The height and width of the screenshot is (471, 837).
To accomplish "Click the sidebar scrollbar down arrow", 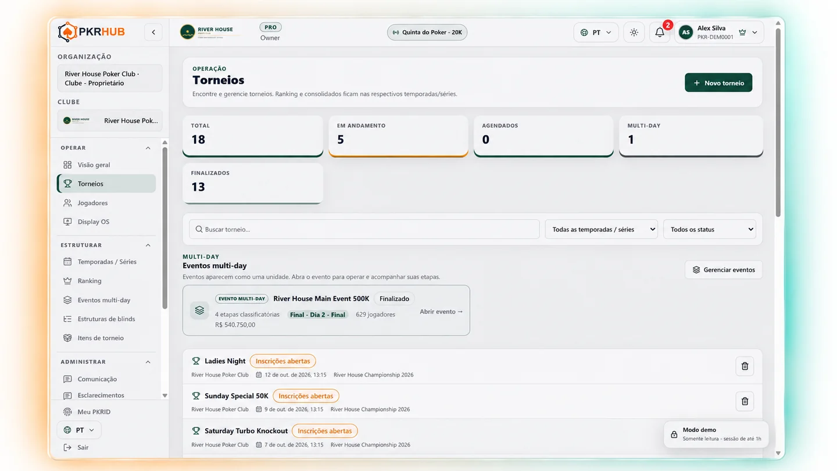I will 165,395.
